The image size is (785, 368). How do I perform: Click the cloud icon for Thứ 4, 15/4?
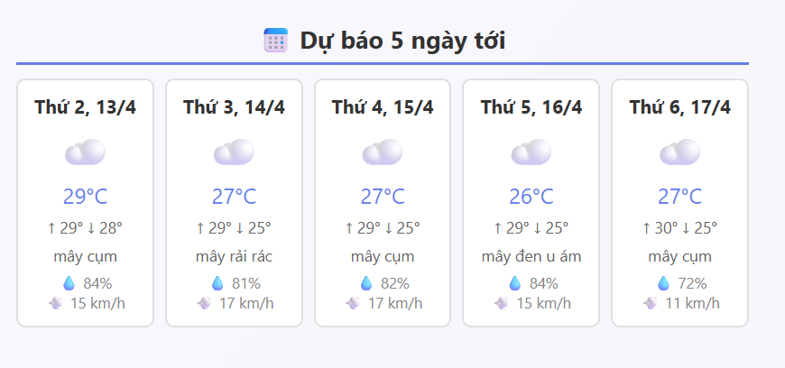coord(383,152)
